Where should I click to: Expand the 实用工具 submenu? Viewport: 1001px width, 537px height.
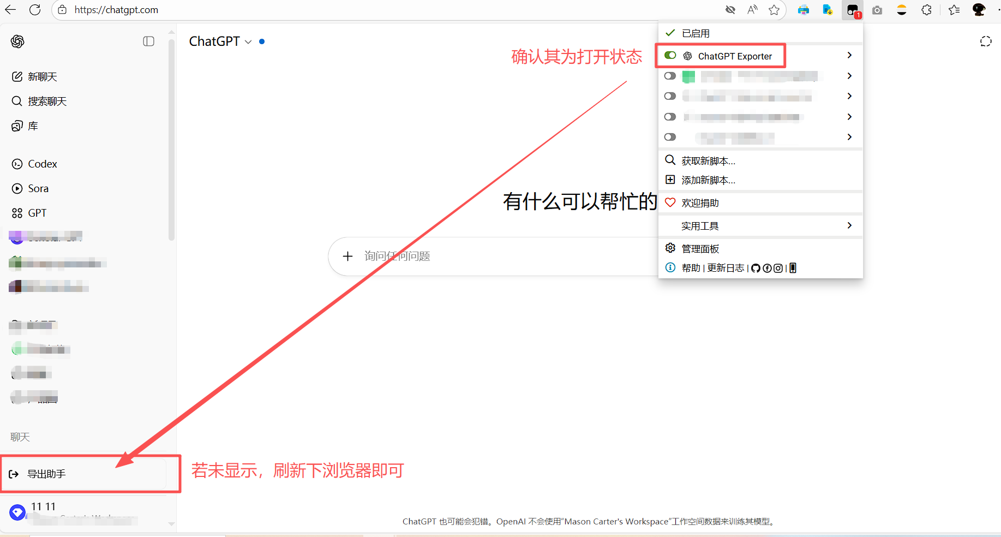point(760,226)
